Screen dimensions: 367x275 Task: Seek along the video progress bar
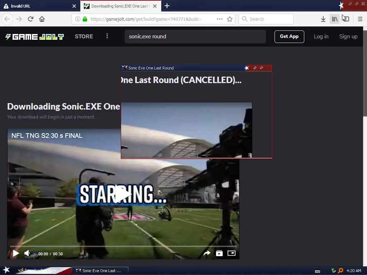click(123, 246)
